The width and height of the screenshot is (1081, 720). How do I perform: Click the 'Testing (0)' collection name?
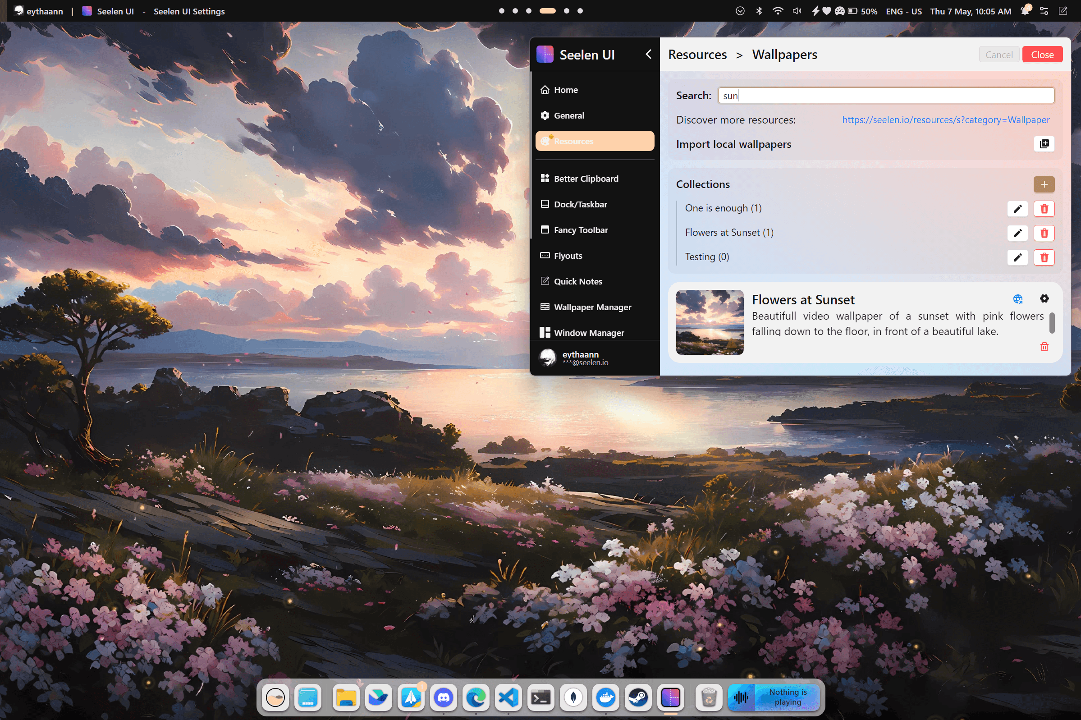coord(707,257)
